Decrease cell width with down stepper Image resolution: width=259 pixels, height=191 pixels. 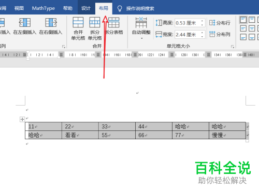click(202, 37)
